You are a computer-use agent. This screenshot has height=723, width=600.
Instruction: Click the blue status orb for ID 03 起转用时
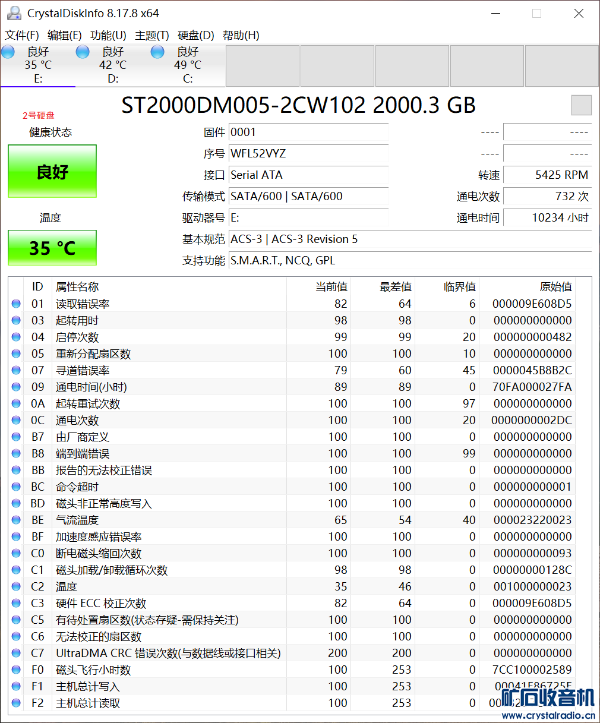15,320
